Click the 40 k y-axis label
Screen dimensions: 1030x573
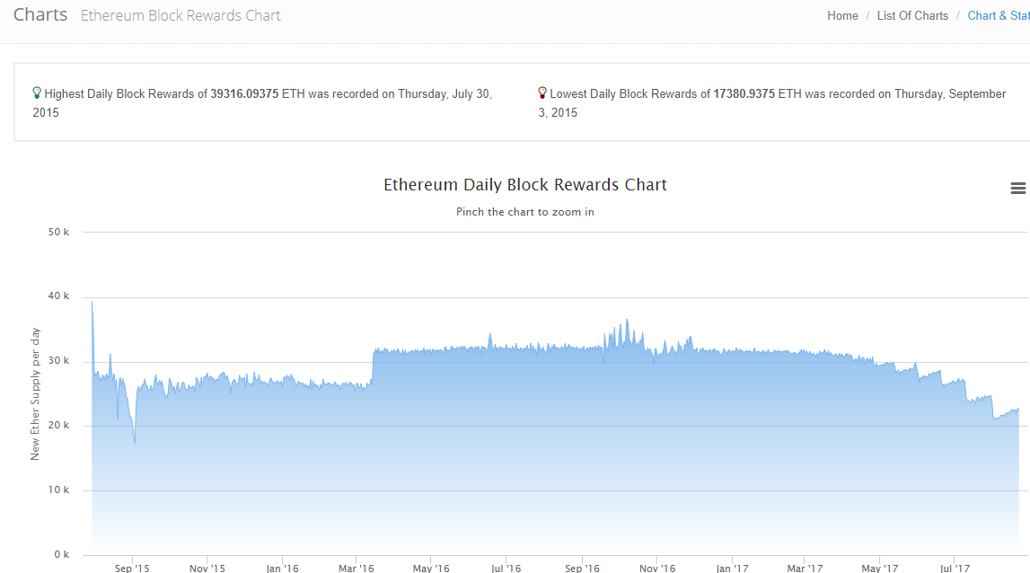58,295
